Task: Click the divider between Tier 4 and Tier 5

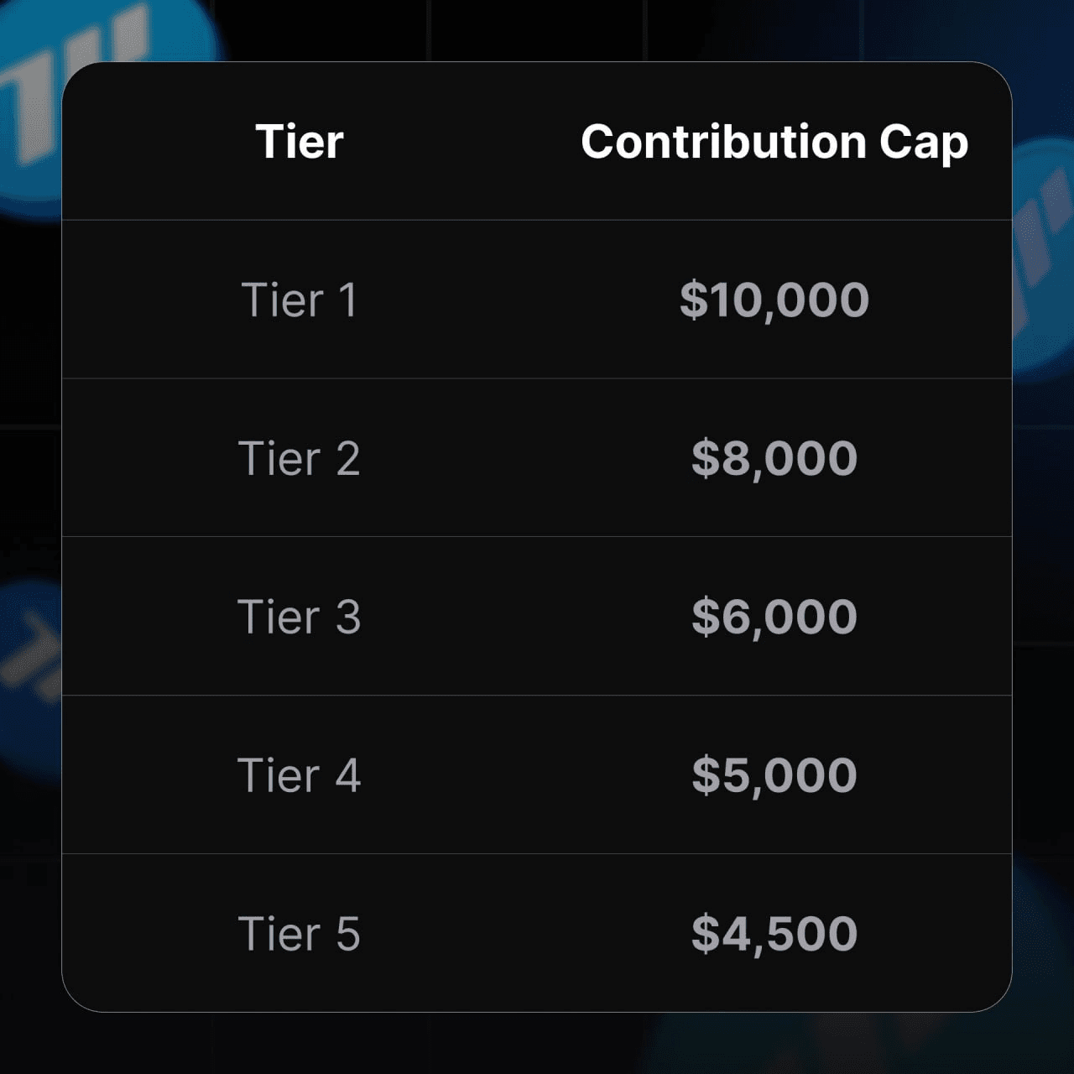Action: point(537,853)
